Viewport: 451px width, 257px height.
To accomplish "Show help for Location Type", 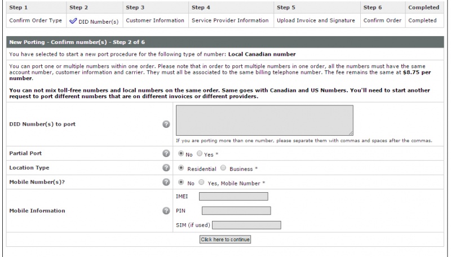I will tap(166, 167).
